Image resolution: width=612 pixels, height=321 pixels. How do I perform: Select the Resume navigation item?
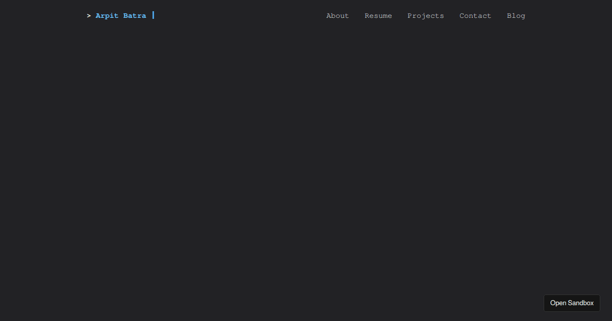[x=378, y=16]
